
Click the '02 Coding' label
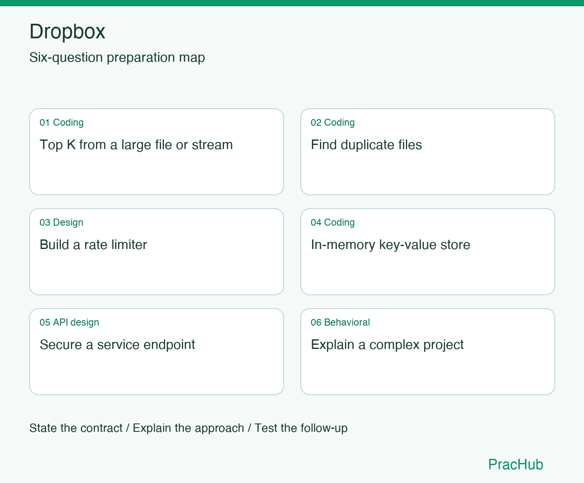click(x=333, y=122)
